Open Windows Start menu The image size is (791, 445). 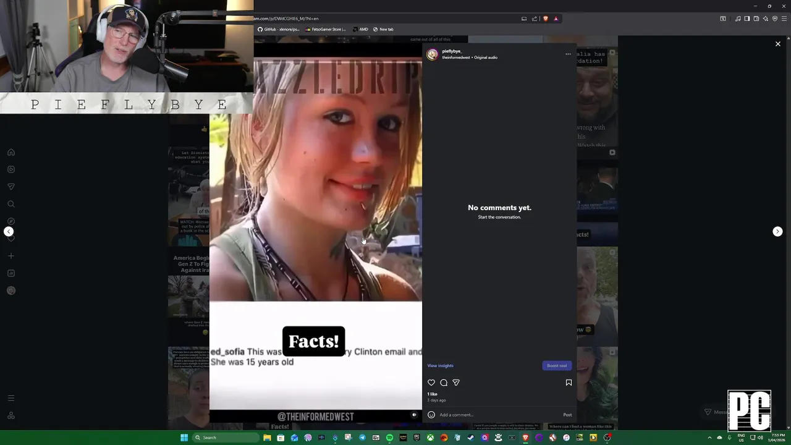point(184,438)
